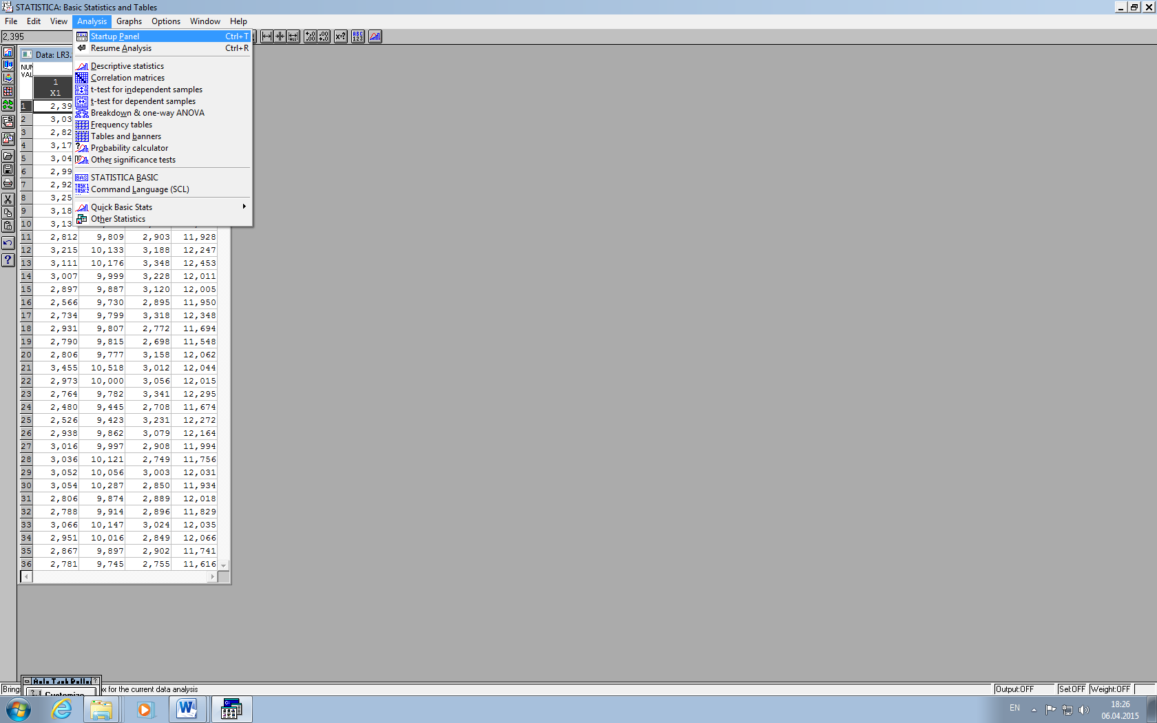Open Descriptive statistics
This screenshot has width=1157, height=723.
click(163, 66)
